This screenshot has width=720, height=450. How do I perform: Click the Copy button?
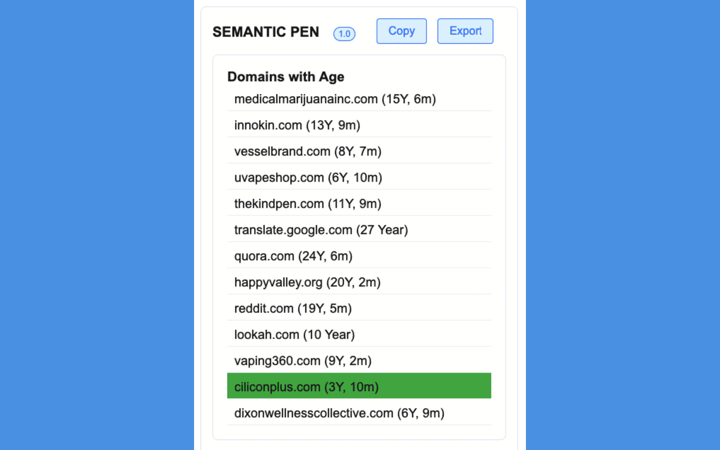[402, 31]
